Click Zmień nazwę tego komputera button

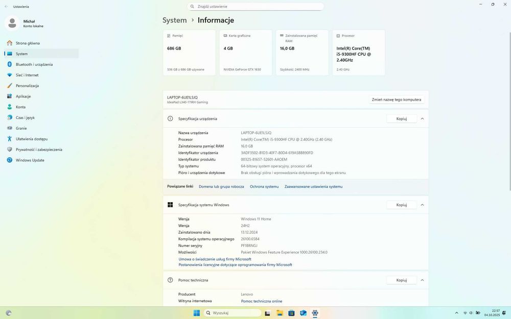pyautogui.click(x=397, y=100)
